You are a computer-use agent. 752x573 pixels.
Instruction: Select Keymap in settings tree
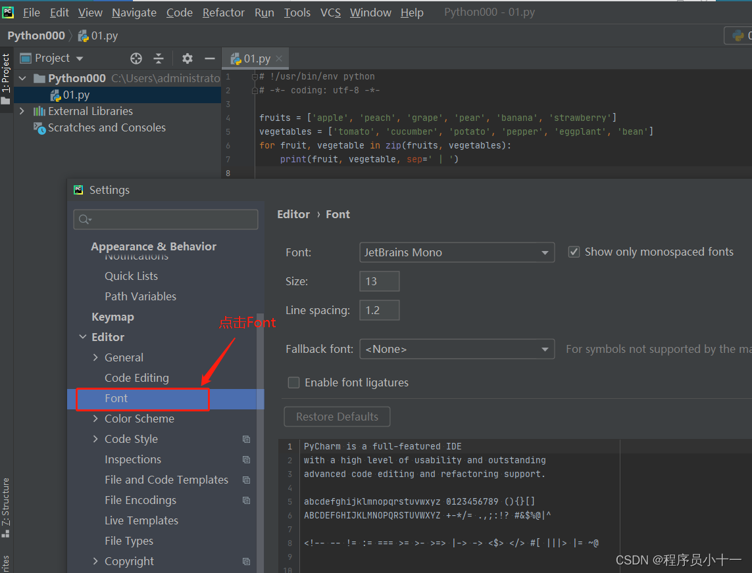click(x=113, y=317)
